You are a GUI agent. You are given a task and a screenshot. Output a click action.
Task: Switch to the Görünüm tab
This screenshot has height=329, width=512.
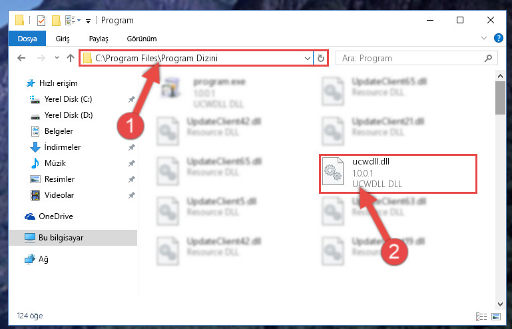(x=142, y=39)
